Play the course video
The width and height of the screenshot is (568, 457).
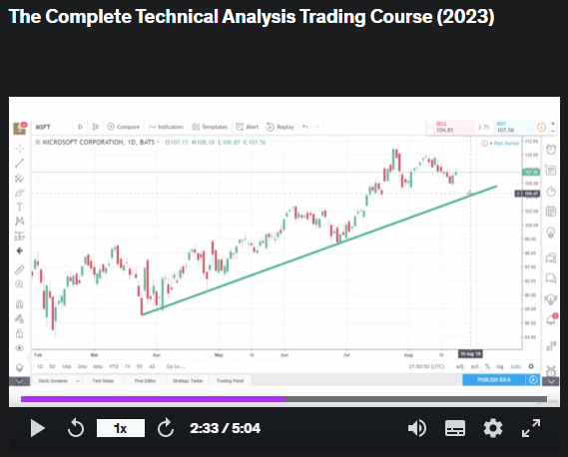[37, 428]
